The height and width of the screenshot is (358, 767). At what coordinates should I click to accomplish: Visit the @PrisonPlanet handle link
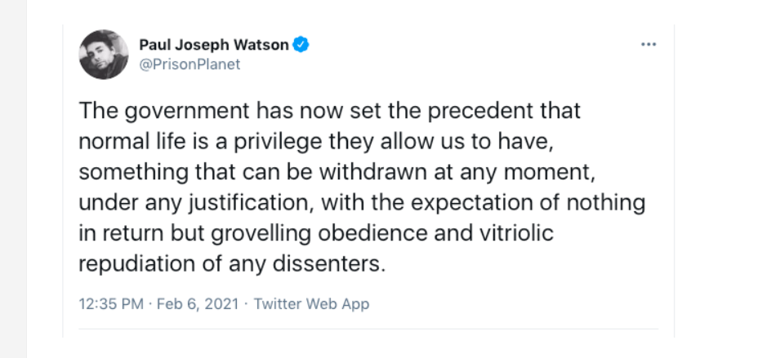click(190, 64)
